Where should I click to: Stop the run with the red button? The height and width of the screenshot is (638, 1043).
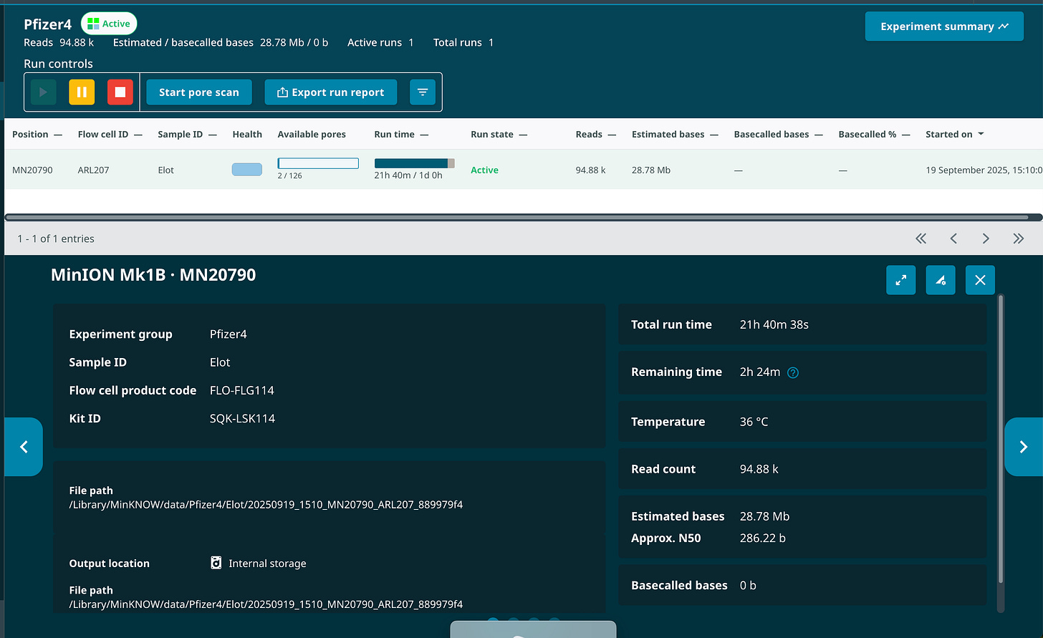tap(120, 92)
